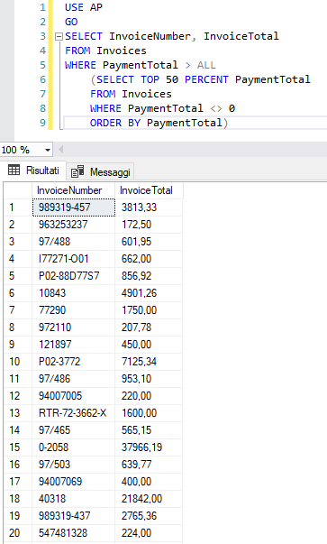Select cell 121897
The height and width of the screenshot is (544, 327).
coord(74,345)
